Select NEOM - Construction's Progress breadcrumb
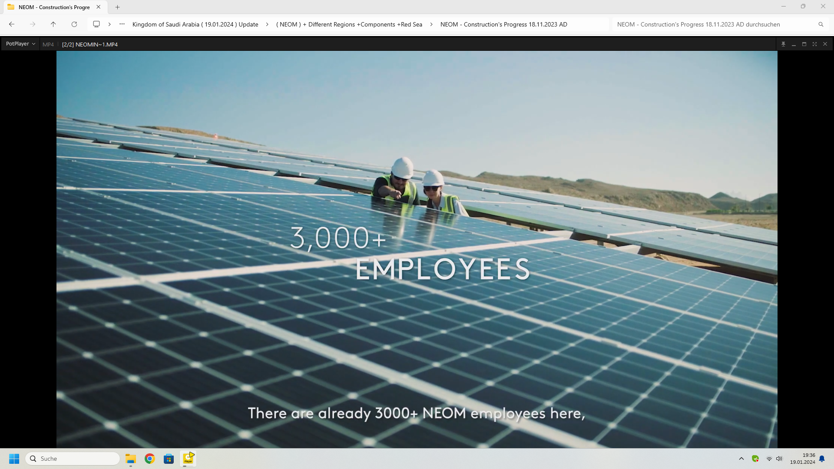Image resolution: width=834 pixels, height=469 pixels. (504, 24)
